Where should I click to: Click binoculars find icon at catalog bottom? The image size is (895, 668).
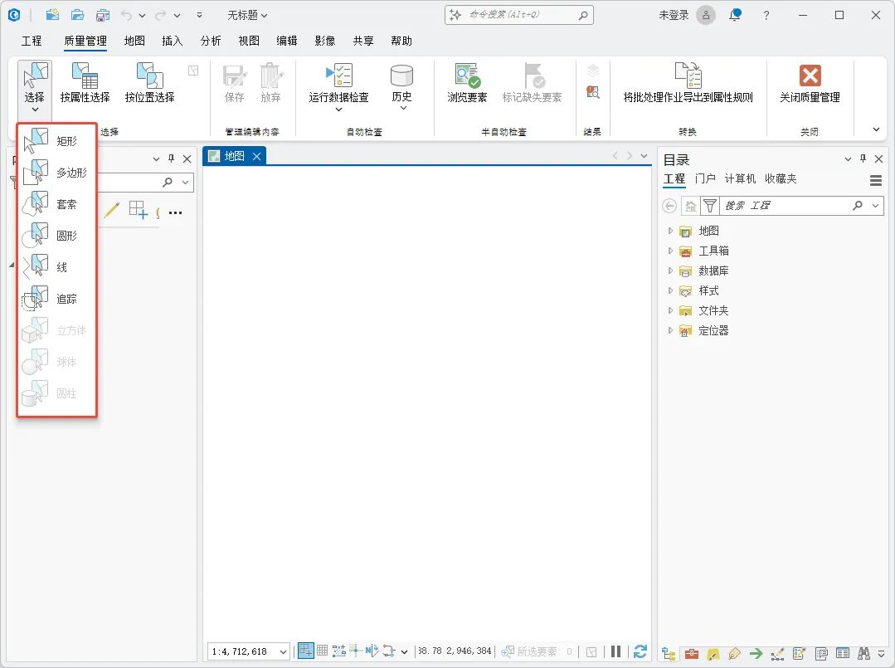click(x=863, y=653)
